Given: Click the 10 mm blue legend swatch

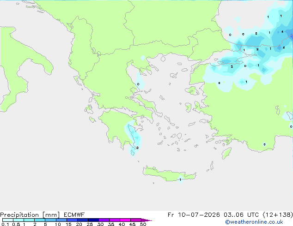Looking at the screenshot, I should [61, 220].
